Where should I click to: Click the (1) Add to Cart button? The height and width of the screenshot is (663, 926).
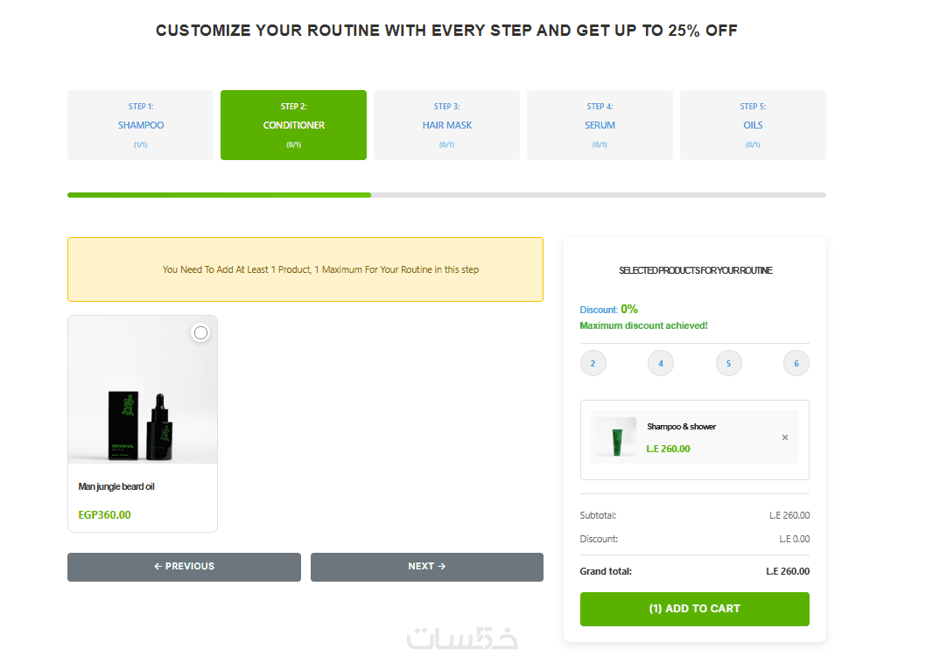[x=694, y=609]
